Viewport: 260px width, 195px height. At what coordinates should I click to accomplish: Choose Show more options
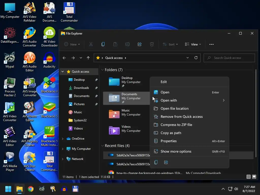click(189, 151)
